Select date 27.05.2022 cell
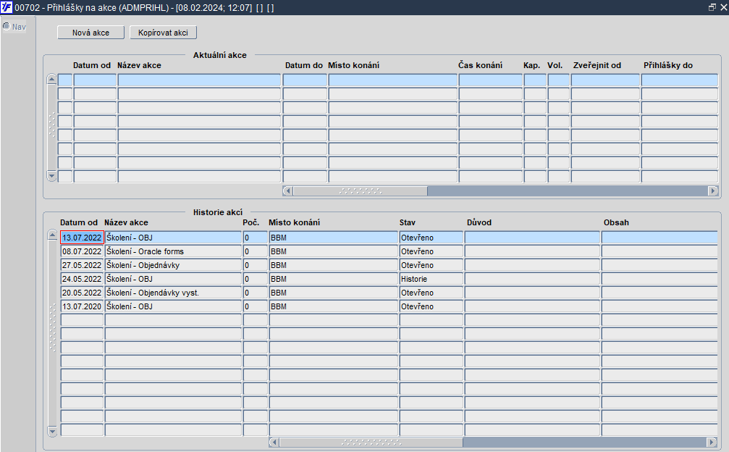The image size is (729, 452). pos(82,265)
